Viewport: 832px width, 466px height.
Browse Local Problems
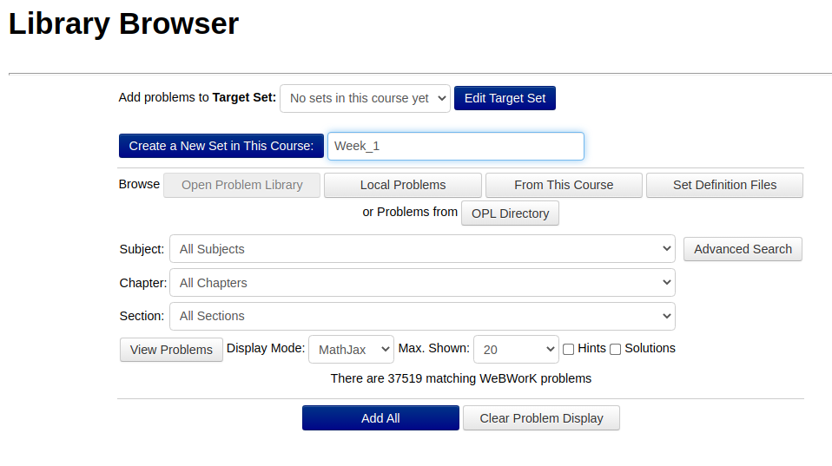tap(403, 185)
